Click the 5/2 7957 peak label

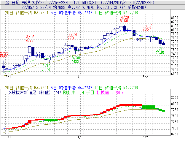click(x=147, y=27)
